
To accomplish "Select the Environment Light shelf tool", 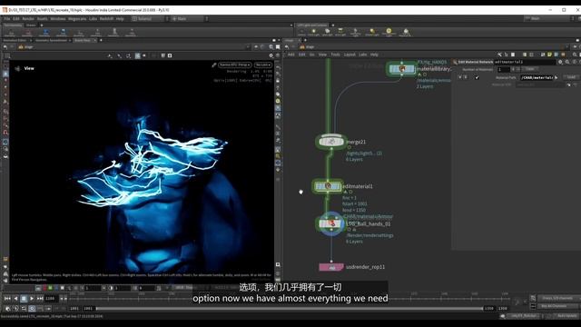I will pyautogui.click(x=389, y=33).
